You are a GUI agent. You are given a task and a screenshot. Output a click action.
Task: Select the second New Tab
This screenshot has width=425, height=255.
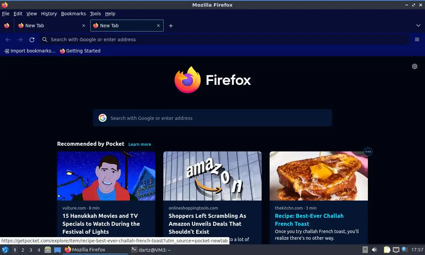(x=127, y=26)
